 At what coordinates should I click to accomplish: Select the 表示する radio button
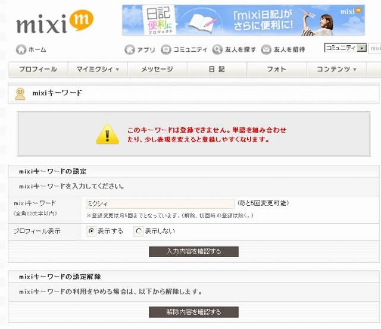pyautogui.click(x=91, y=231)
